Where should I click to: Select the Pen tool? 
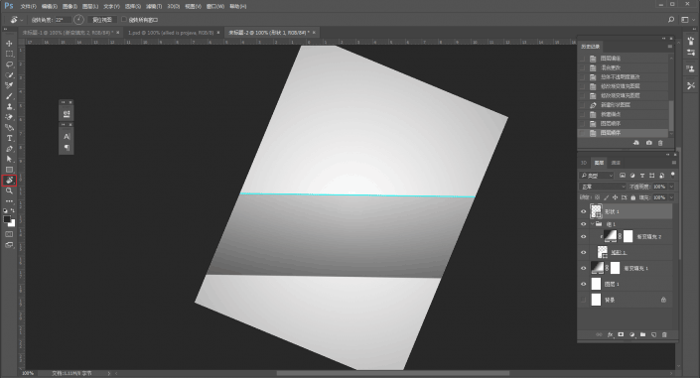9,149
